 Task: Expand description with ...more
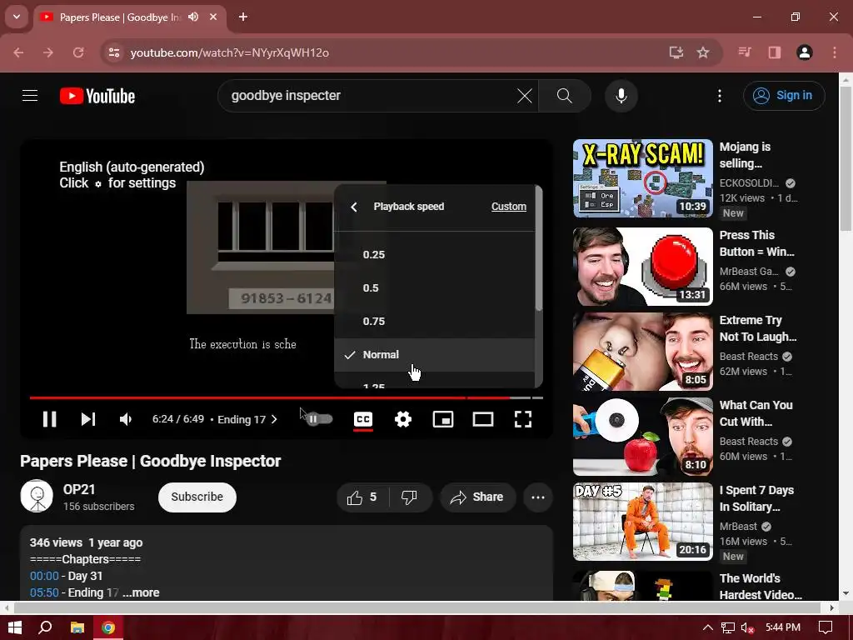(141, 592)
